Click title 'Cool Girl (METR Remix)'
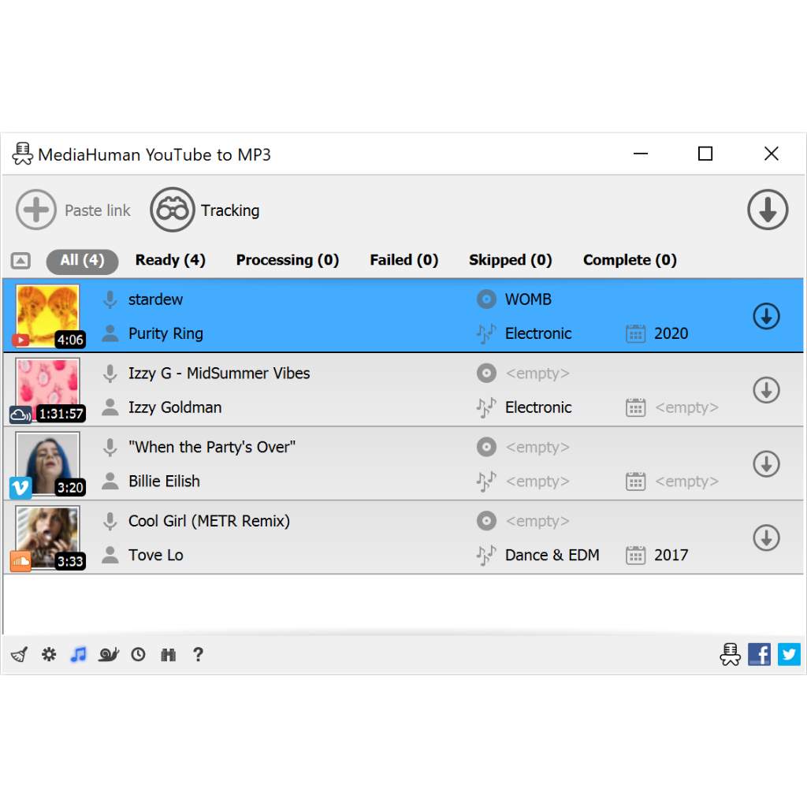Image resolution: width=807 pixels, height=807 pixels. pyautogui.click(x=209, y=522)
